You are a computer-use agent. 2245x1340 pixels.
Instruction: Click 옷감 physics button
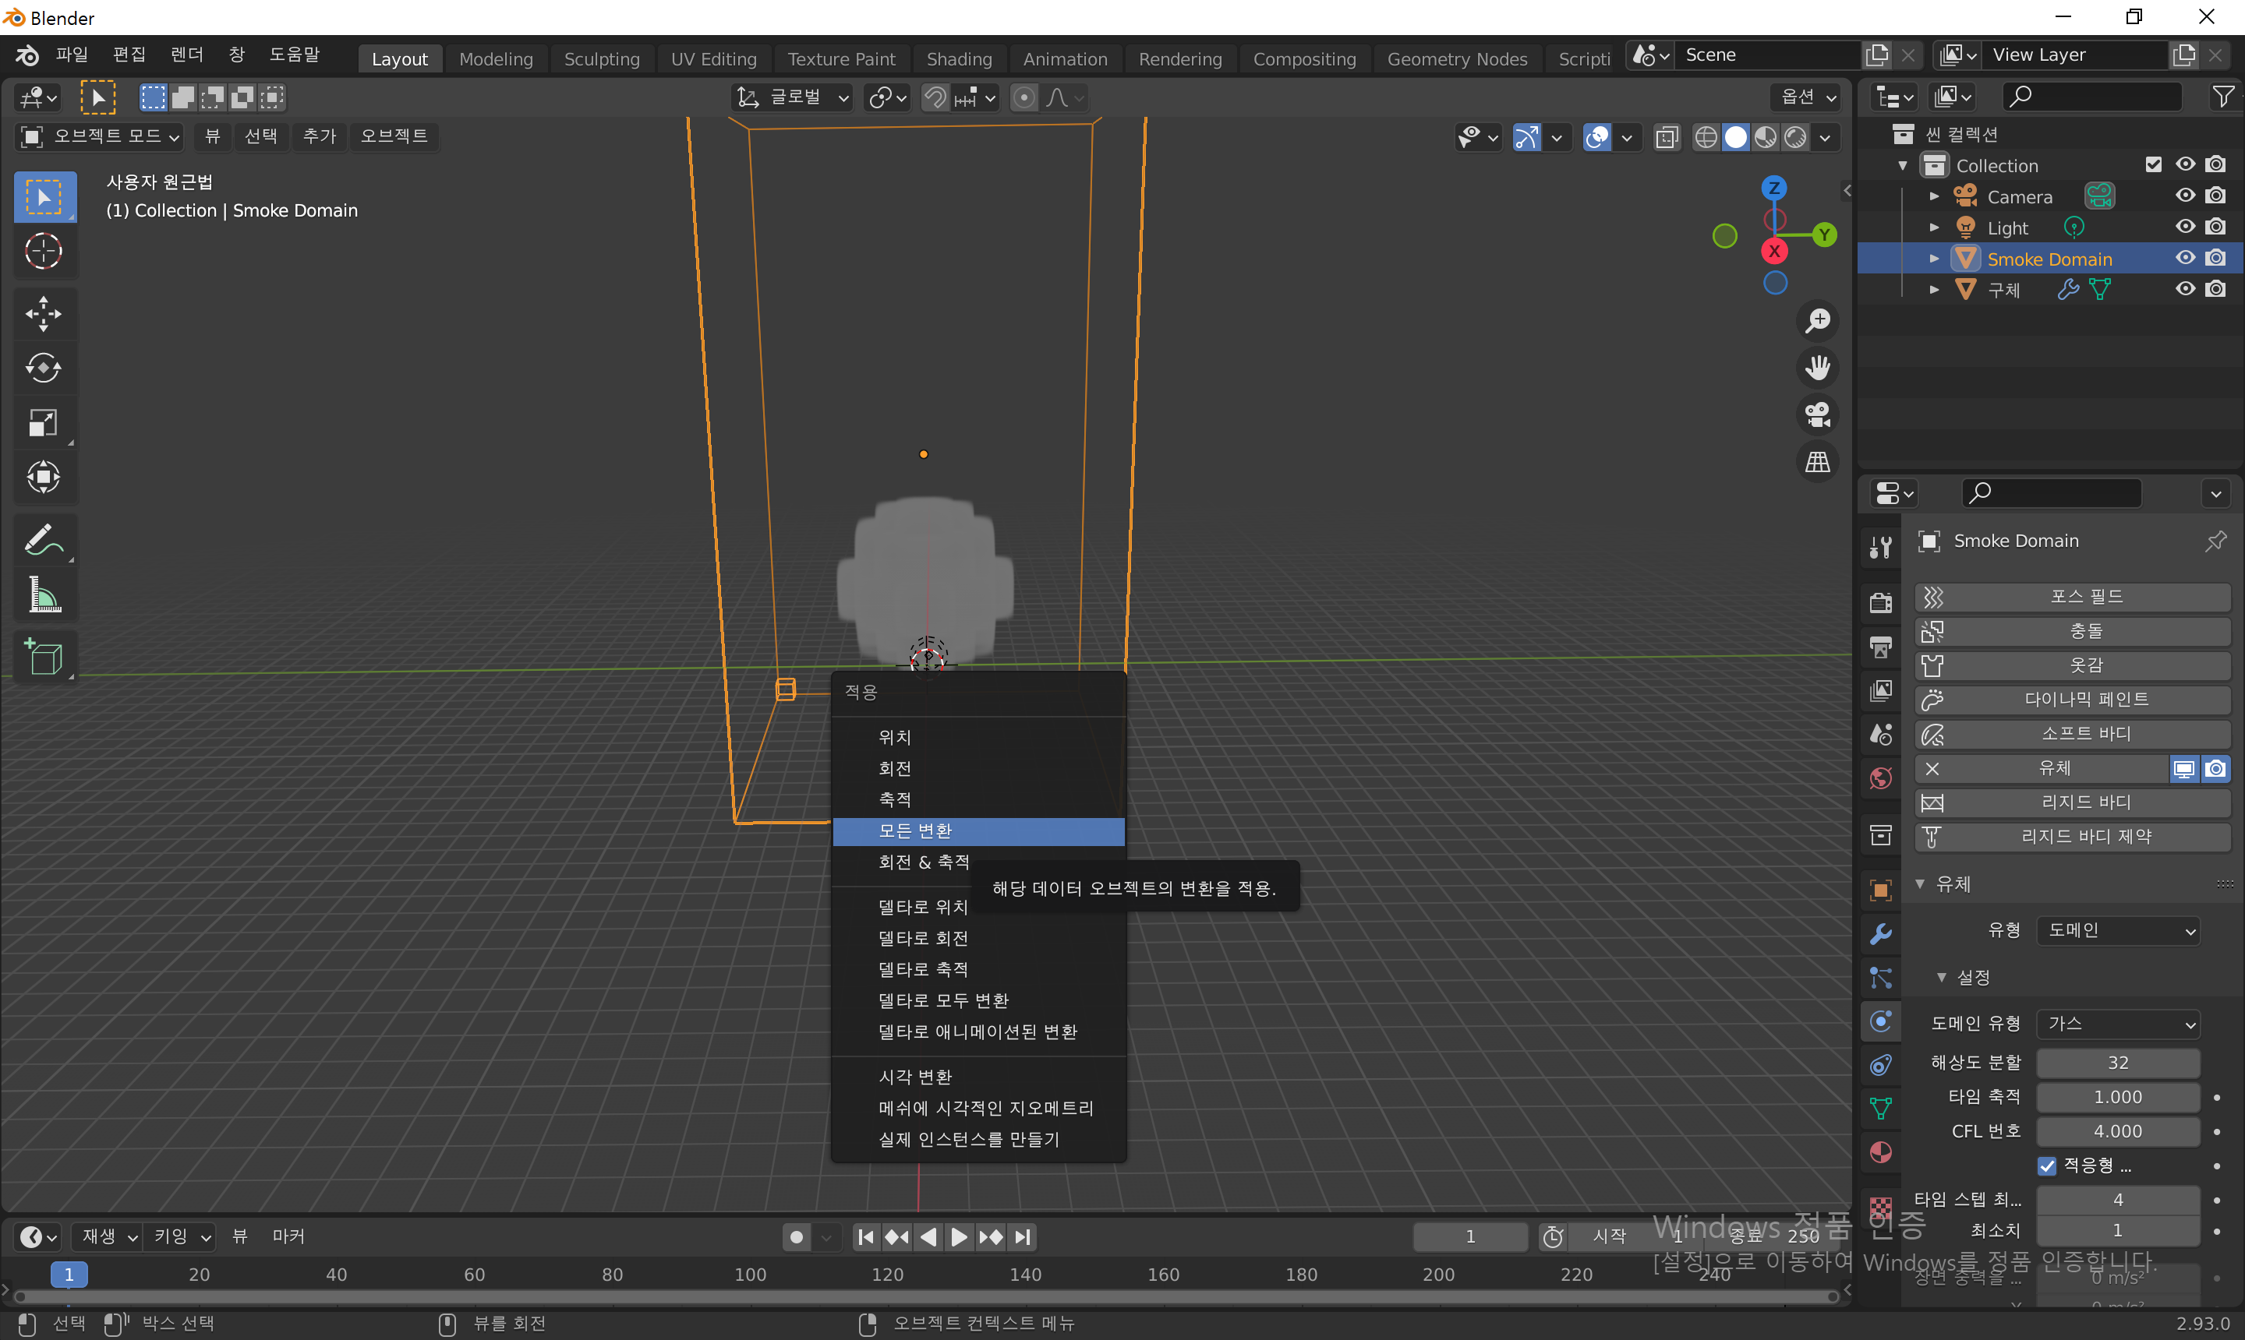coord(2073,665)
